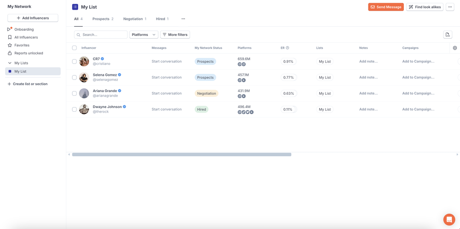Switch to the Hired tab

pos(162,19)
